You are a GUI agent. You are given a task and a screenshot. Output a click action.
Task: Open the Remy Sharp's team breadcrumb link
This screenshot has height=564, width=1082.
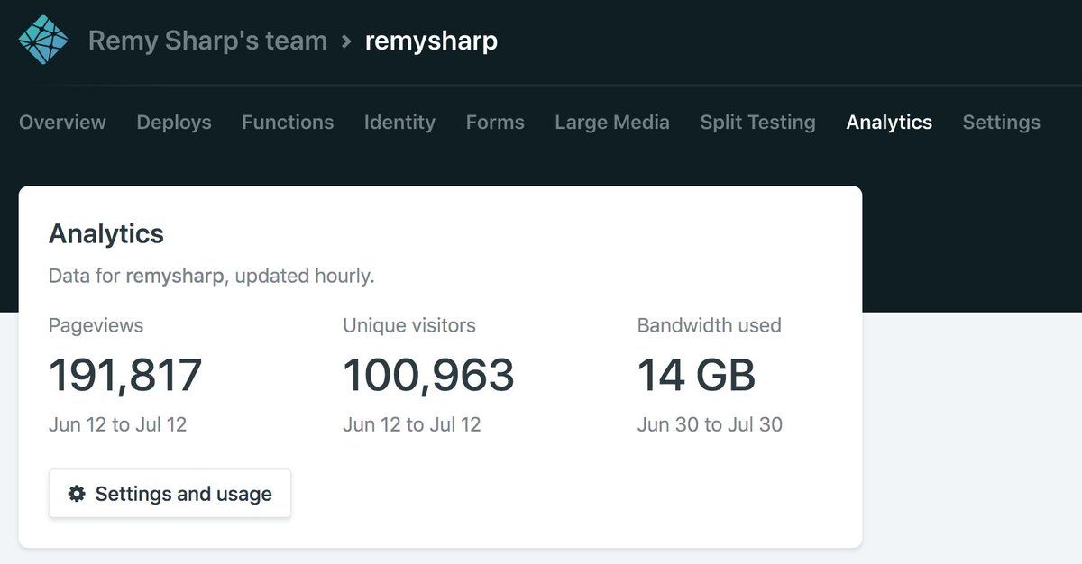click(207, 41)
